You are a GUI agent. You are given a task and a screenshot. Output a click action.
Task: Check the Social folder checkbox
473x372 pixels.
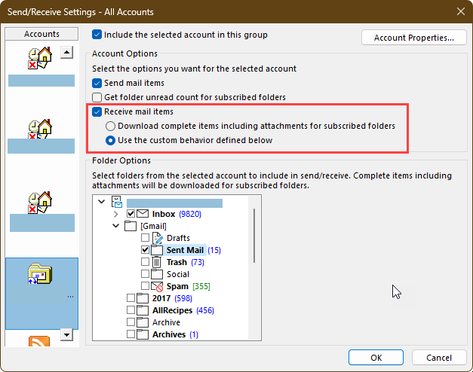tap(145, 274)
